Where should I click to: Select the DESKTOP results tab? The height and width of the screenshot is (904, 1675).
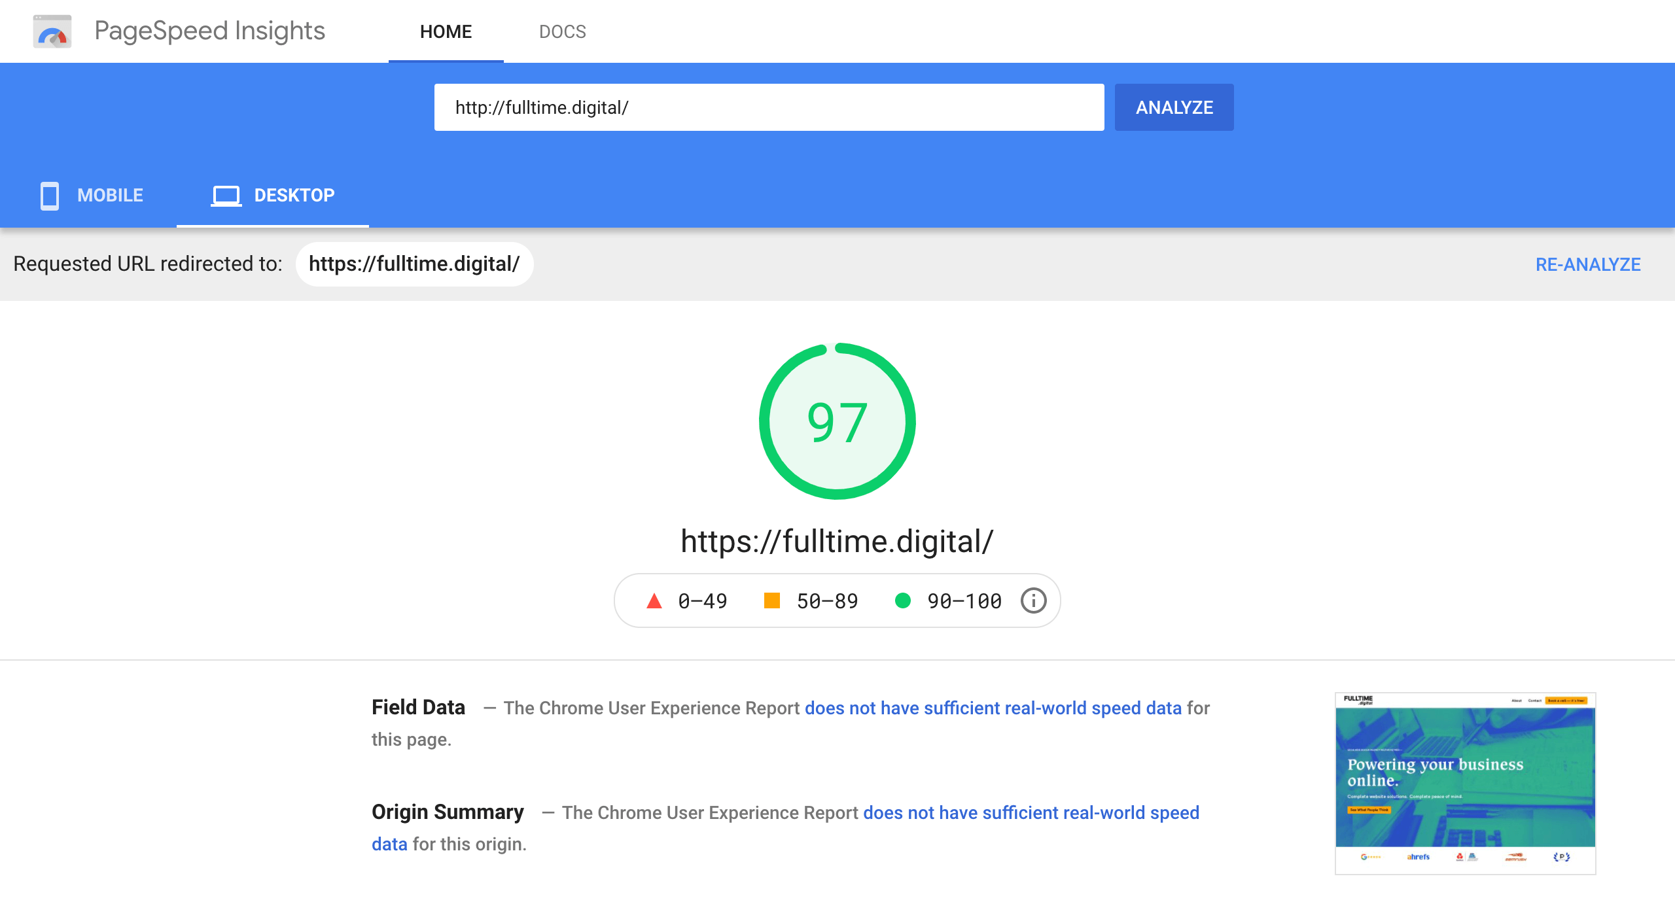294,196
